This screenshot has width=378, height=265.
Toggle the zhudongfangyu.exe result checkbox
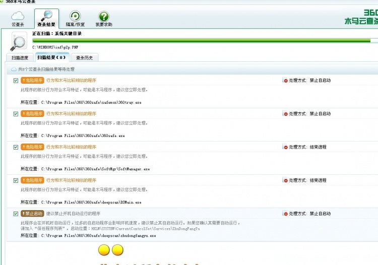[16, 214]
